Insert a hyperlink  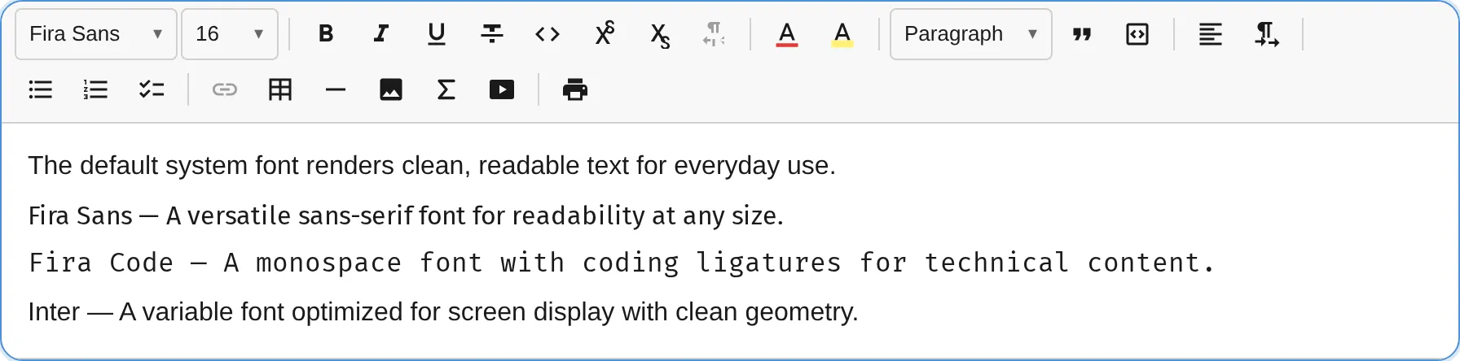225,89
